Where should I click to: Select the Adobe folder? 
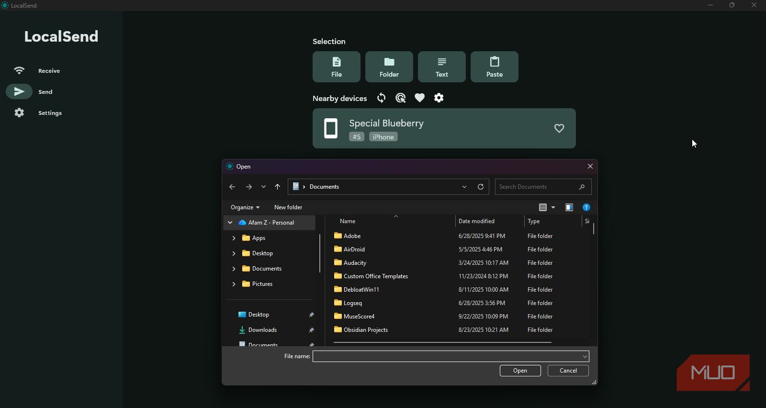click(x=352, y=236)
